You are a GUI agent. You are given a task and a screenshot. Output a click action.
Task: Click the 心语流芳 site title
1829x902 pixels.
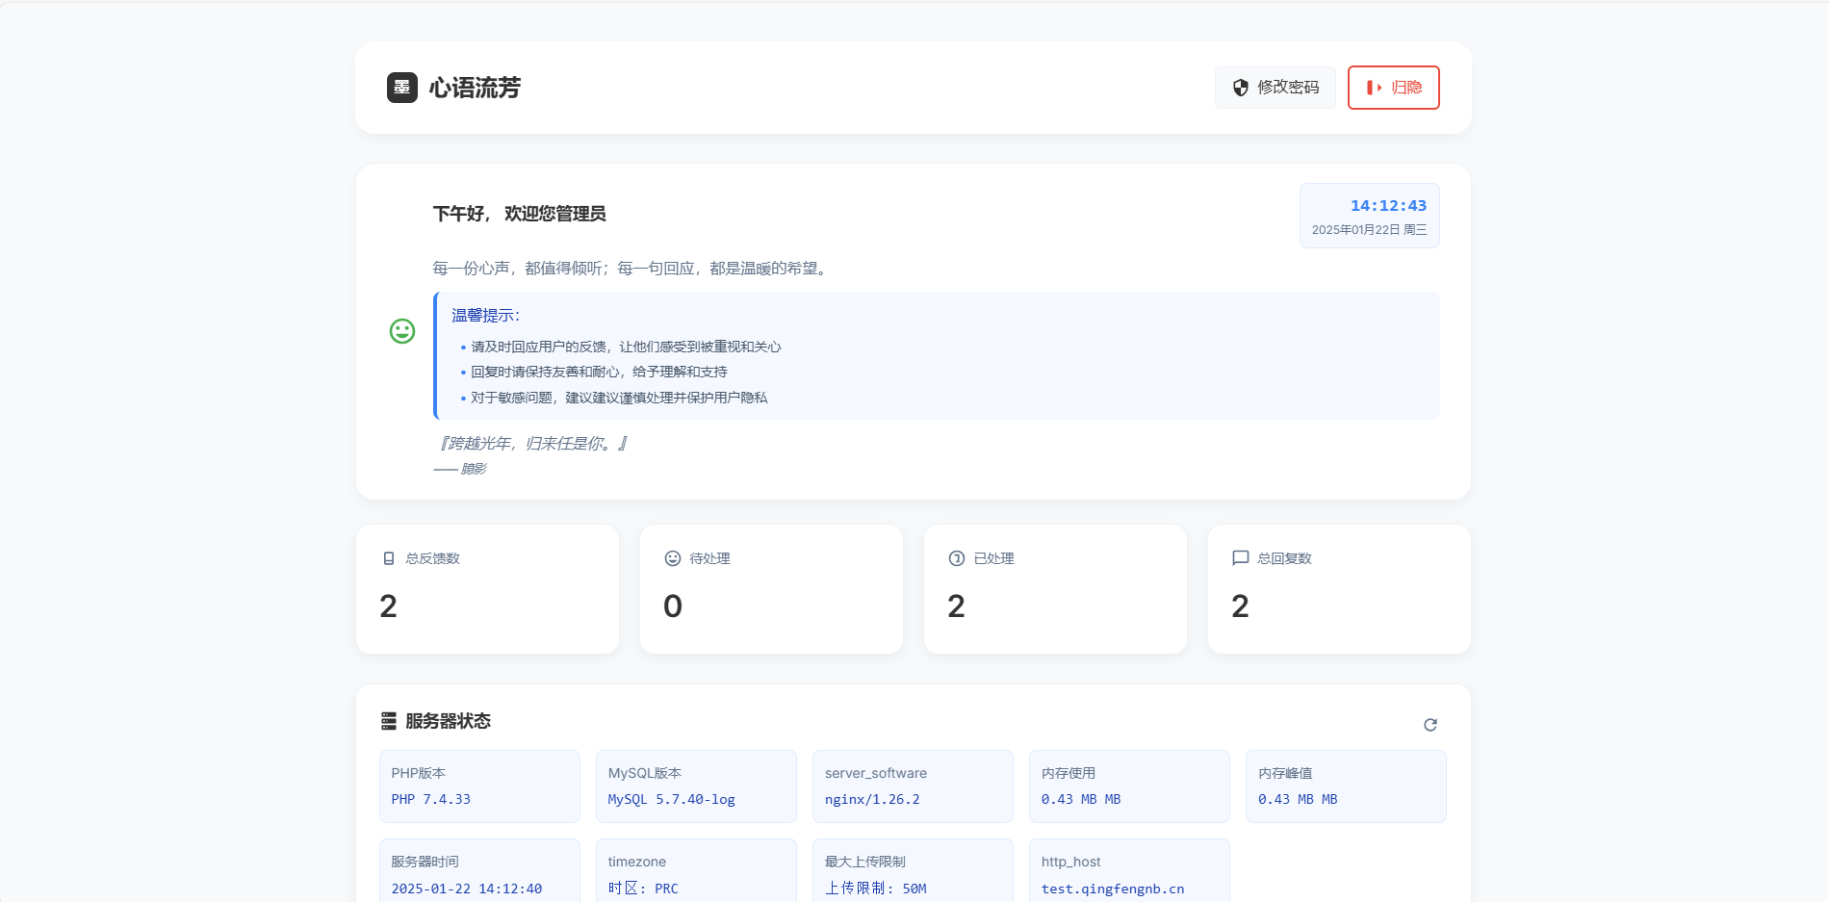[x=475, y=88]
